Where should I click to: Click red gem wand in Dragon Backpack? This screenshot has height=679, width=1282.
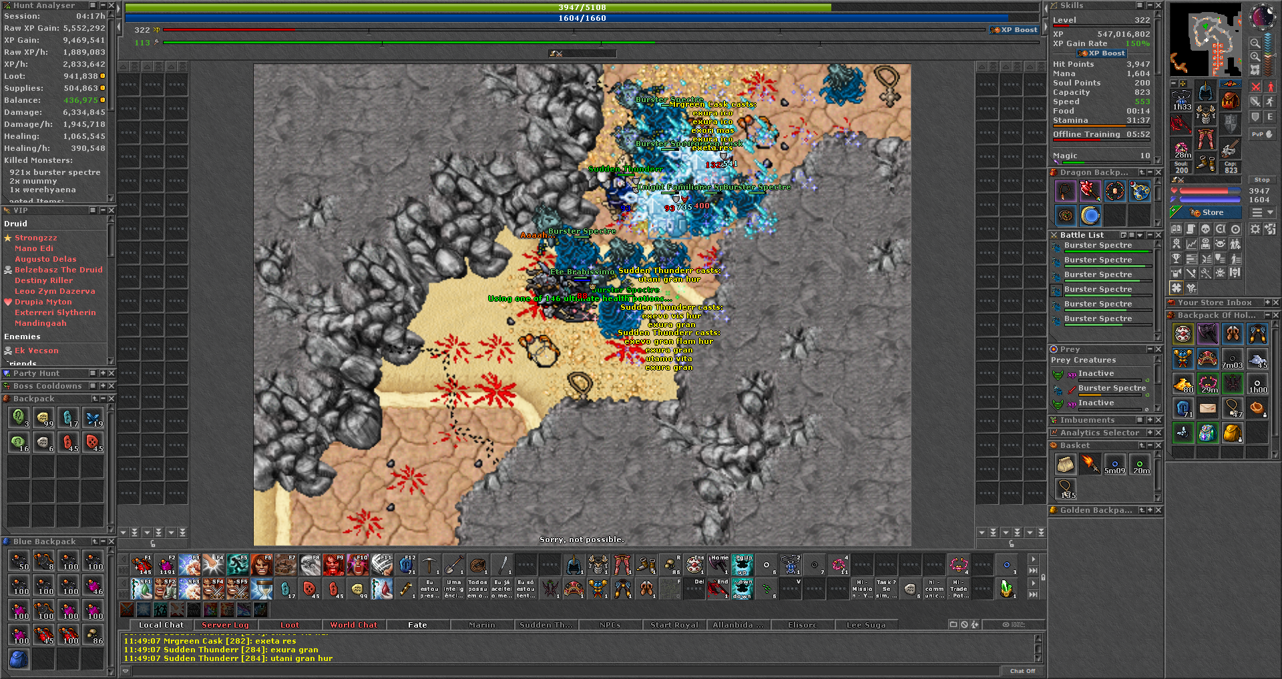point(1090,191)
